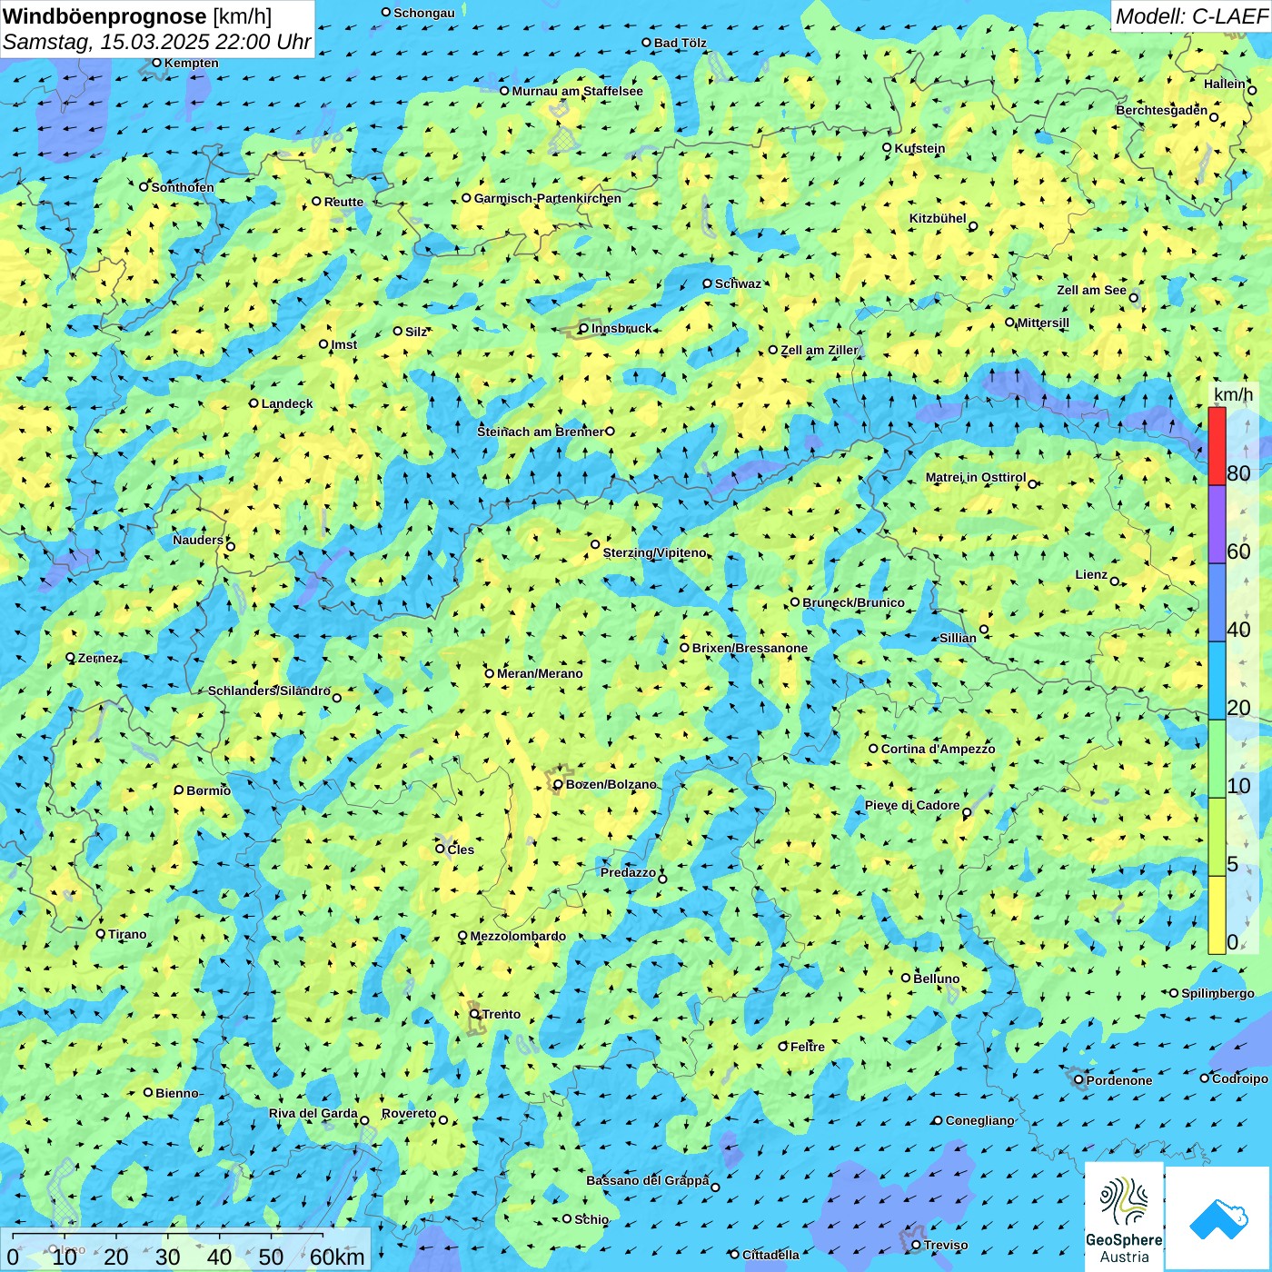The width and height of the screenshot is (1272, 1272).
Task: Click the purple 60 km/h legend color
Action: (x=1217, y=525)
